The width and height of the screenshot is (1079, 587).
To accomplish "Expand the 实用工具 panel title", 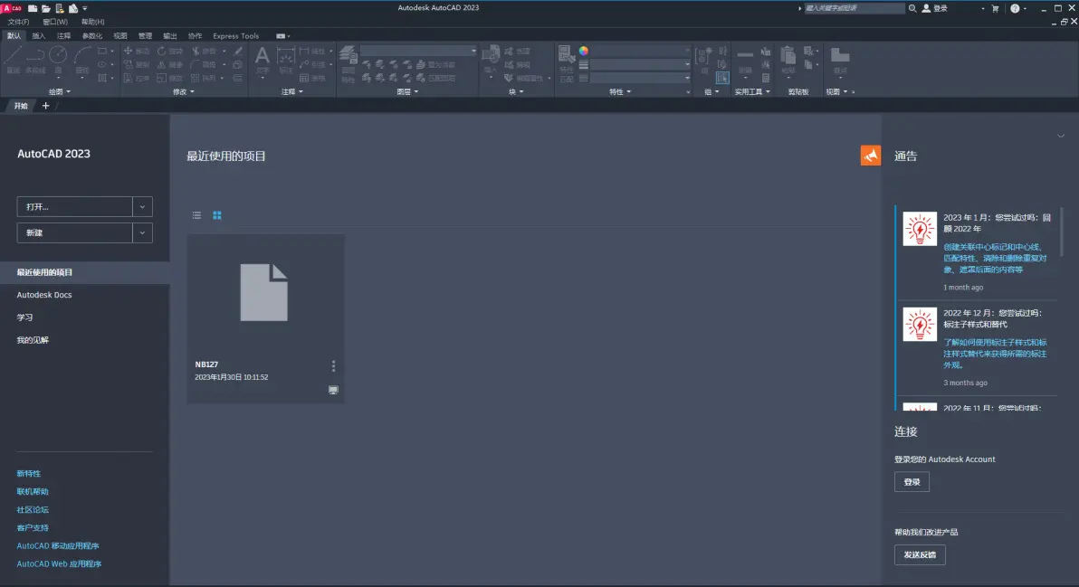I will 752,91.
